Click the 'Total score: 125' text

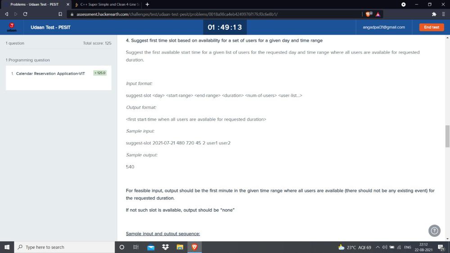[97, 43]
